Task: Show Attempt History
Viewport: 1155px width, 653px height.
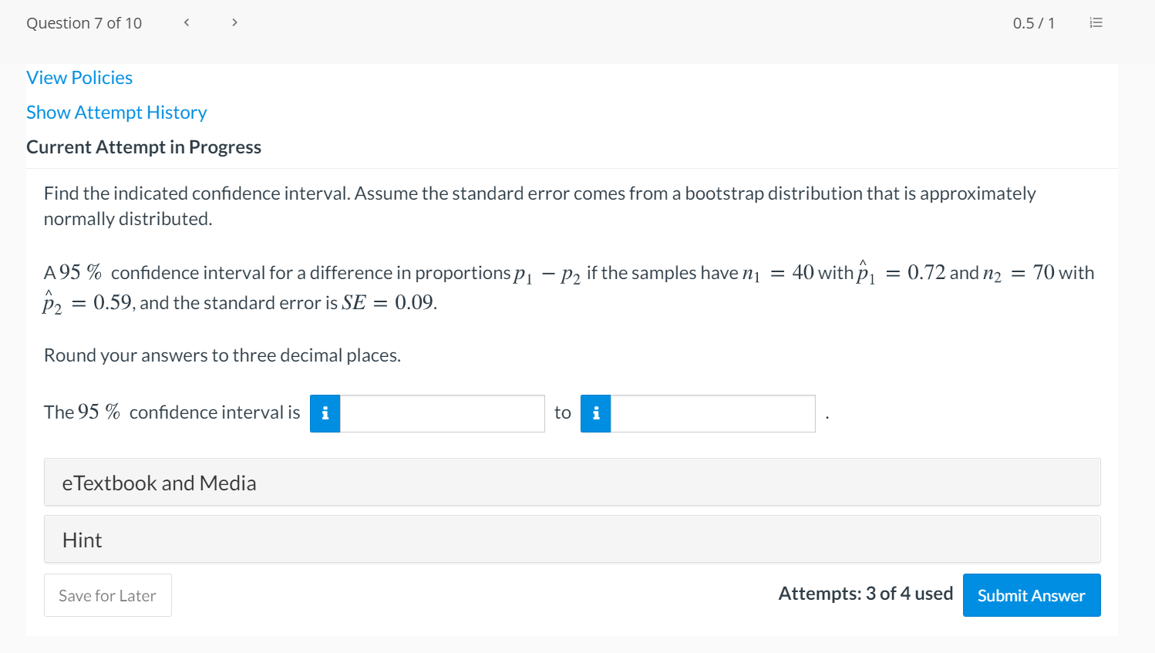Action: [116, 113]
